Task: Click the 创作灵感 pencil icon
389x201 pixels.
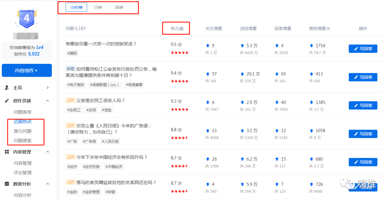Action: click(7, 100)
